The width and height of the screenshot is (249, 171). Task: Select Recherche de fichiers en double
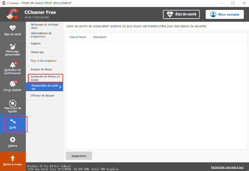45,78
